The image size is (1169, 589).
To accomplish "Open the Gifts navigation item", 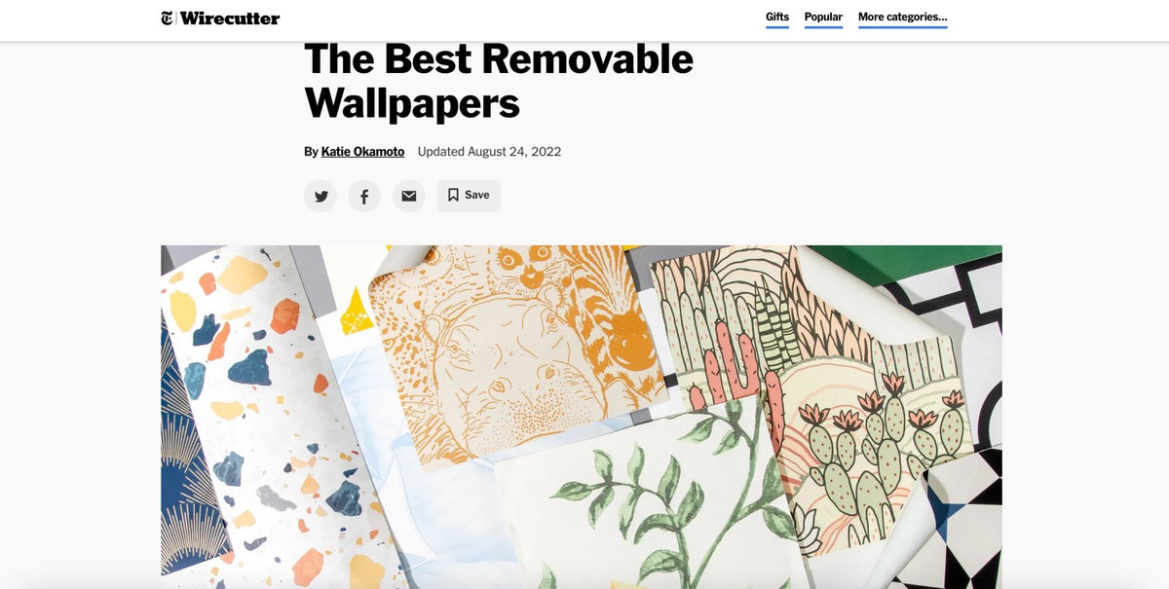I will (x=777, y=18).
